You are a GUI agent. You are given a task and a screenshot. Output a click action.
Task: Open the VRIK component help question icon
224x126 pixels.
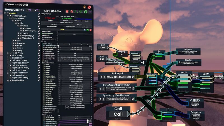pos(85,30)
